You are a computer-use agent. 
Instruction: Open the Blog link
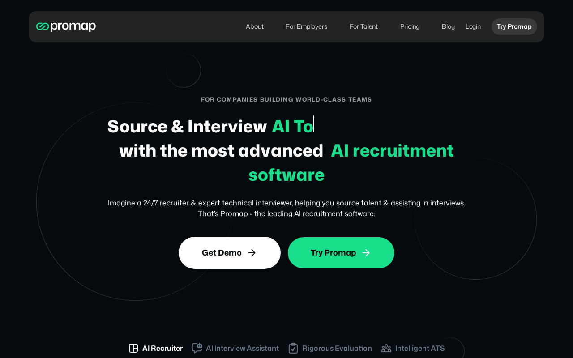tap(448, 26)
